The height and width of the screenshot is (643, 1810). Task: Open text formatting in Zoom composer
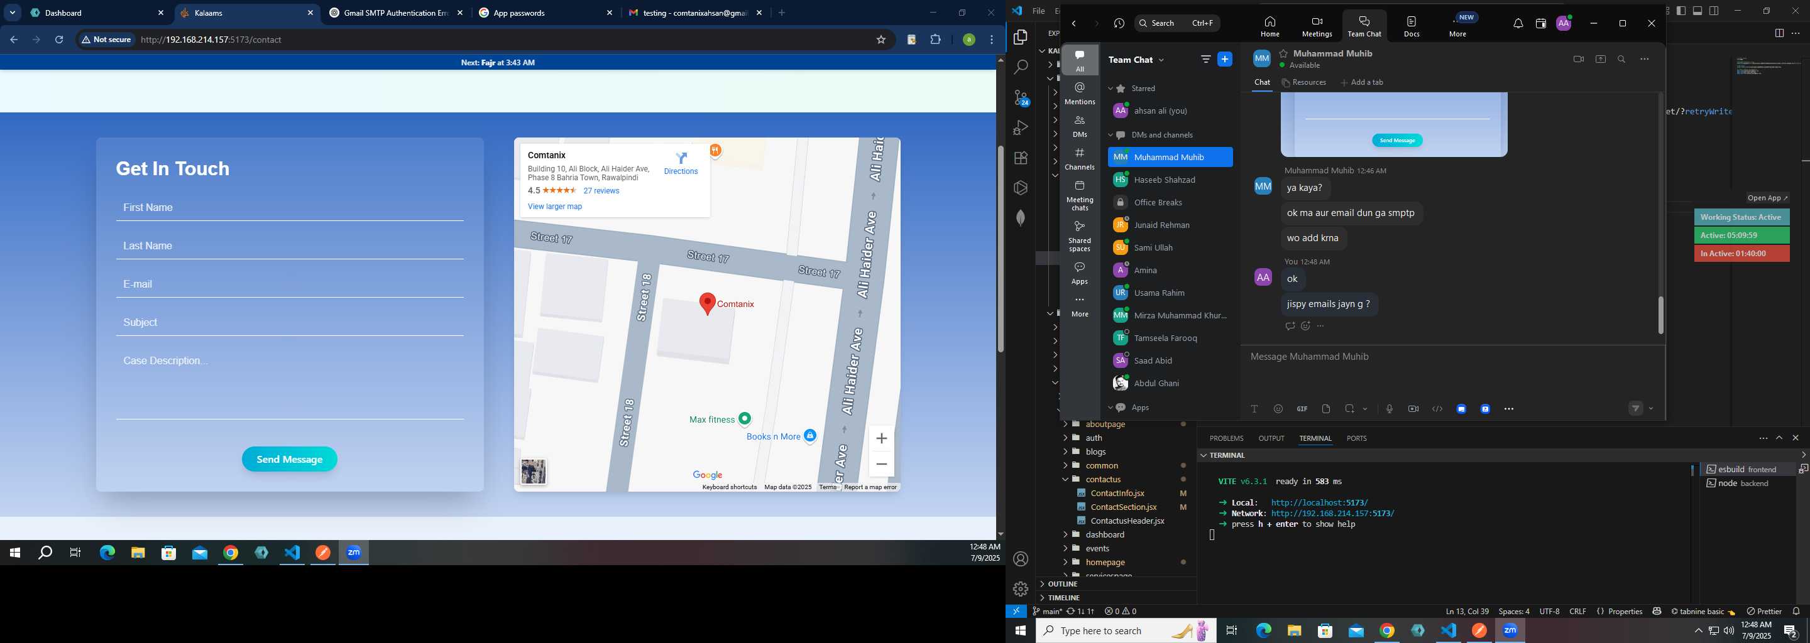(x=1254, y=409)
